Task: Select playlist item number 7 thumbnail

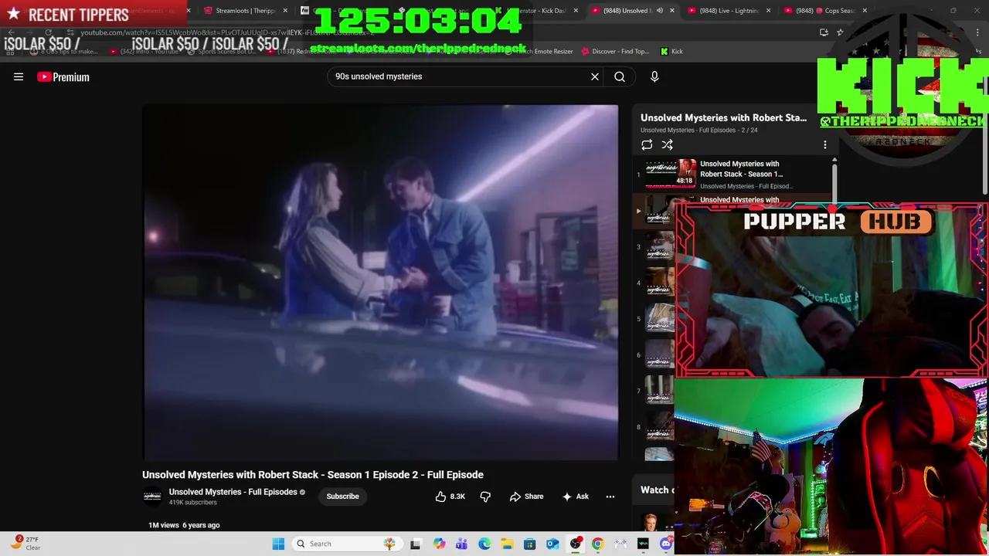Action: pos(659,391)
